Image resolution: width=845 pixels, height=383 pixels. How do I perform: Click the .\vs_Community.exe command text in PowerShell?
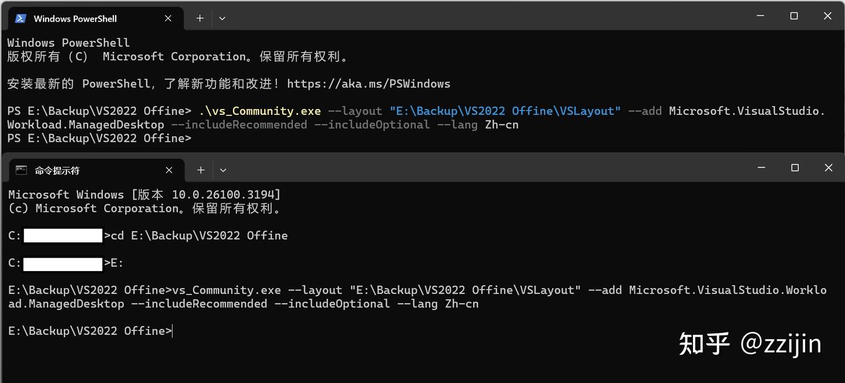pos(260,111)
